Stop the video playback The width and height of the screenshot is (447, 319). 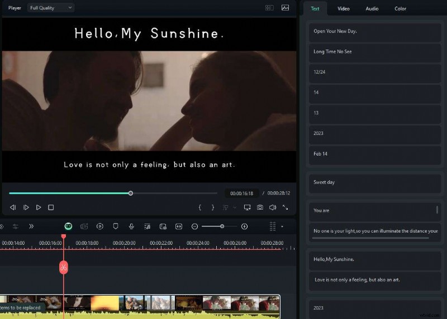(51, 207)
